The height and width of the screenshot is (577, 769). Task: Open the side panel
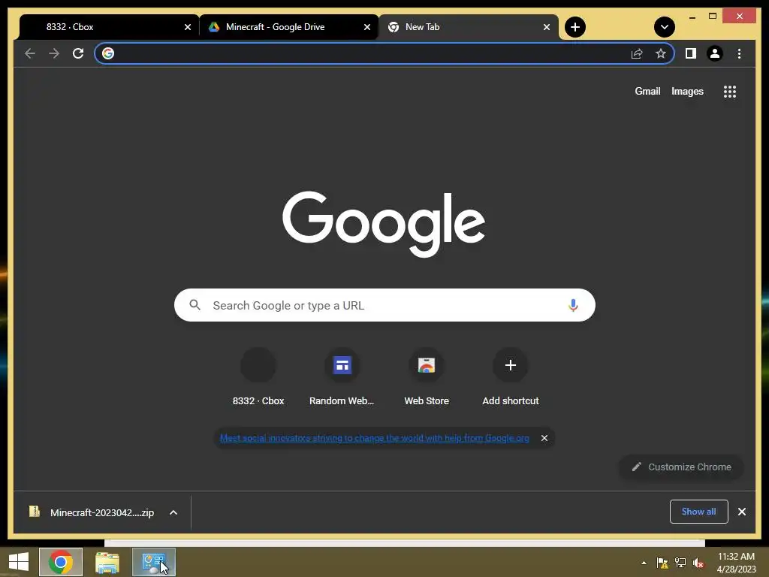691,53
